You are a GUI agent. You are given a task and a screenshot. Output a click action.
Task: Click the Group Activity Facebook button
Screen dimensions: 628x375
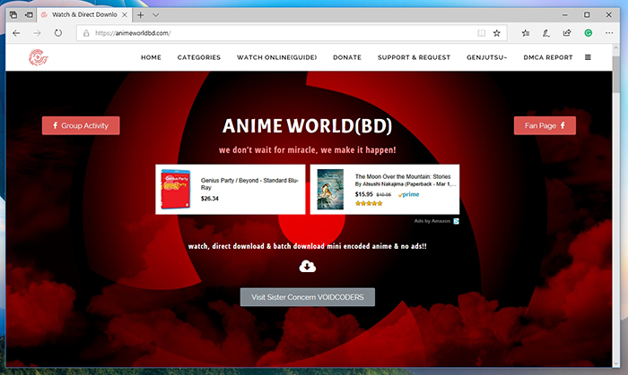click(81, 125)
